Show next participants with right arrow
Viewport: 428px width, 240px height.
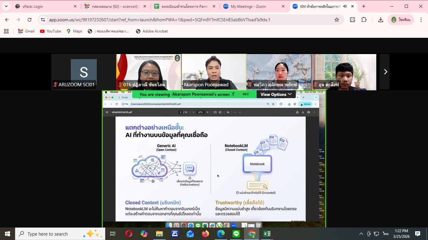[x=385, y=72]
